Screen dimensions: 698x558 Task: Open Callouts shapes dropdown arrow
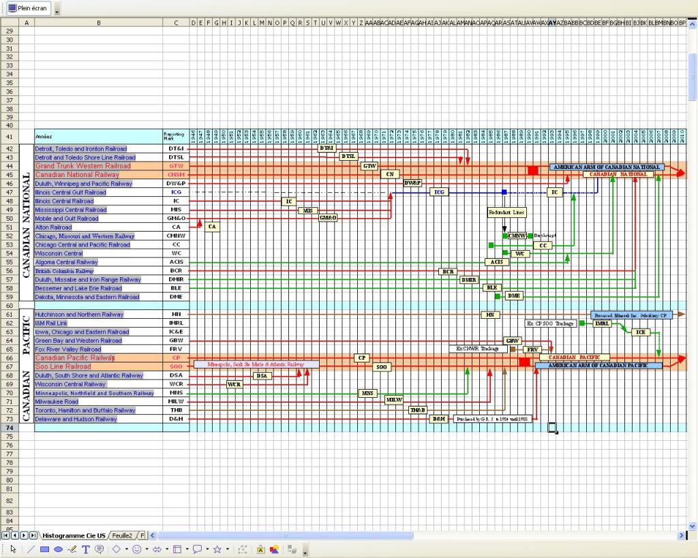[207, 549]
